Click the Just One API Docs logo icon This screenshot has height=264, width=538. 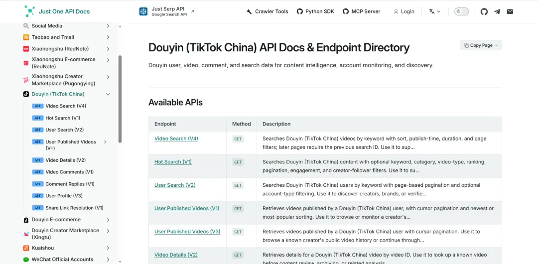[x=29, y=11]
